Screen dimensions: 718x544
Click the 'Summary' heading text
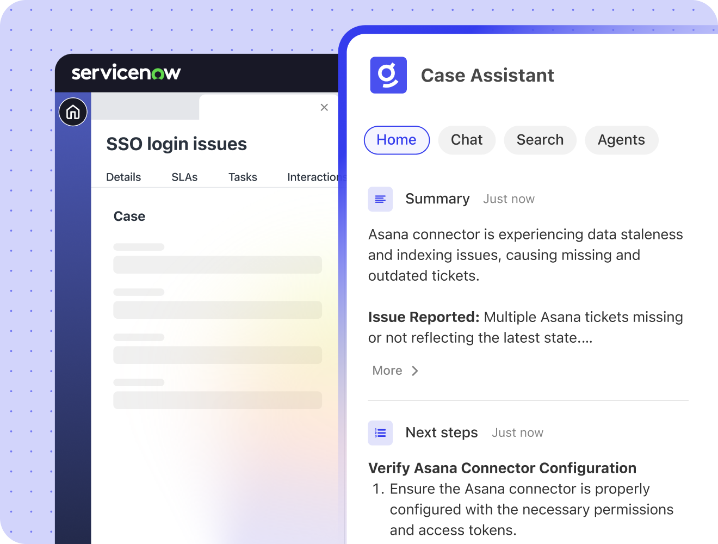pos(437,199)
